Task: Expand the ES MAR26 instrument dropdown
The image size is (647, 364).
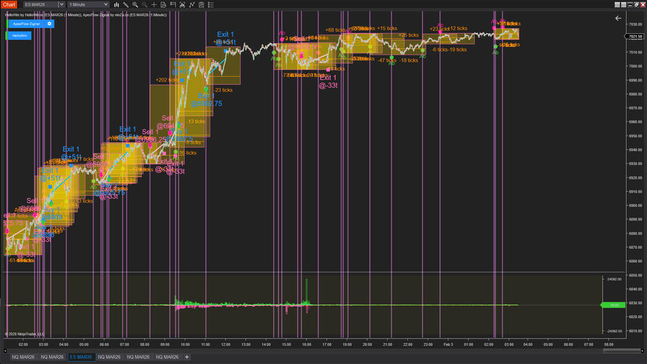Action: pos(62,5)
